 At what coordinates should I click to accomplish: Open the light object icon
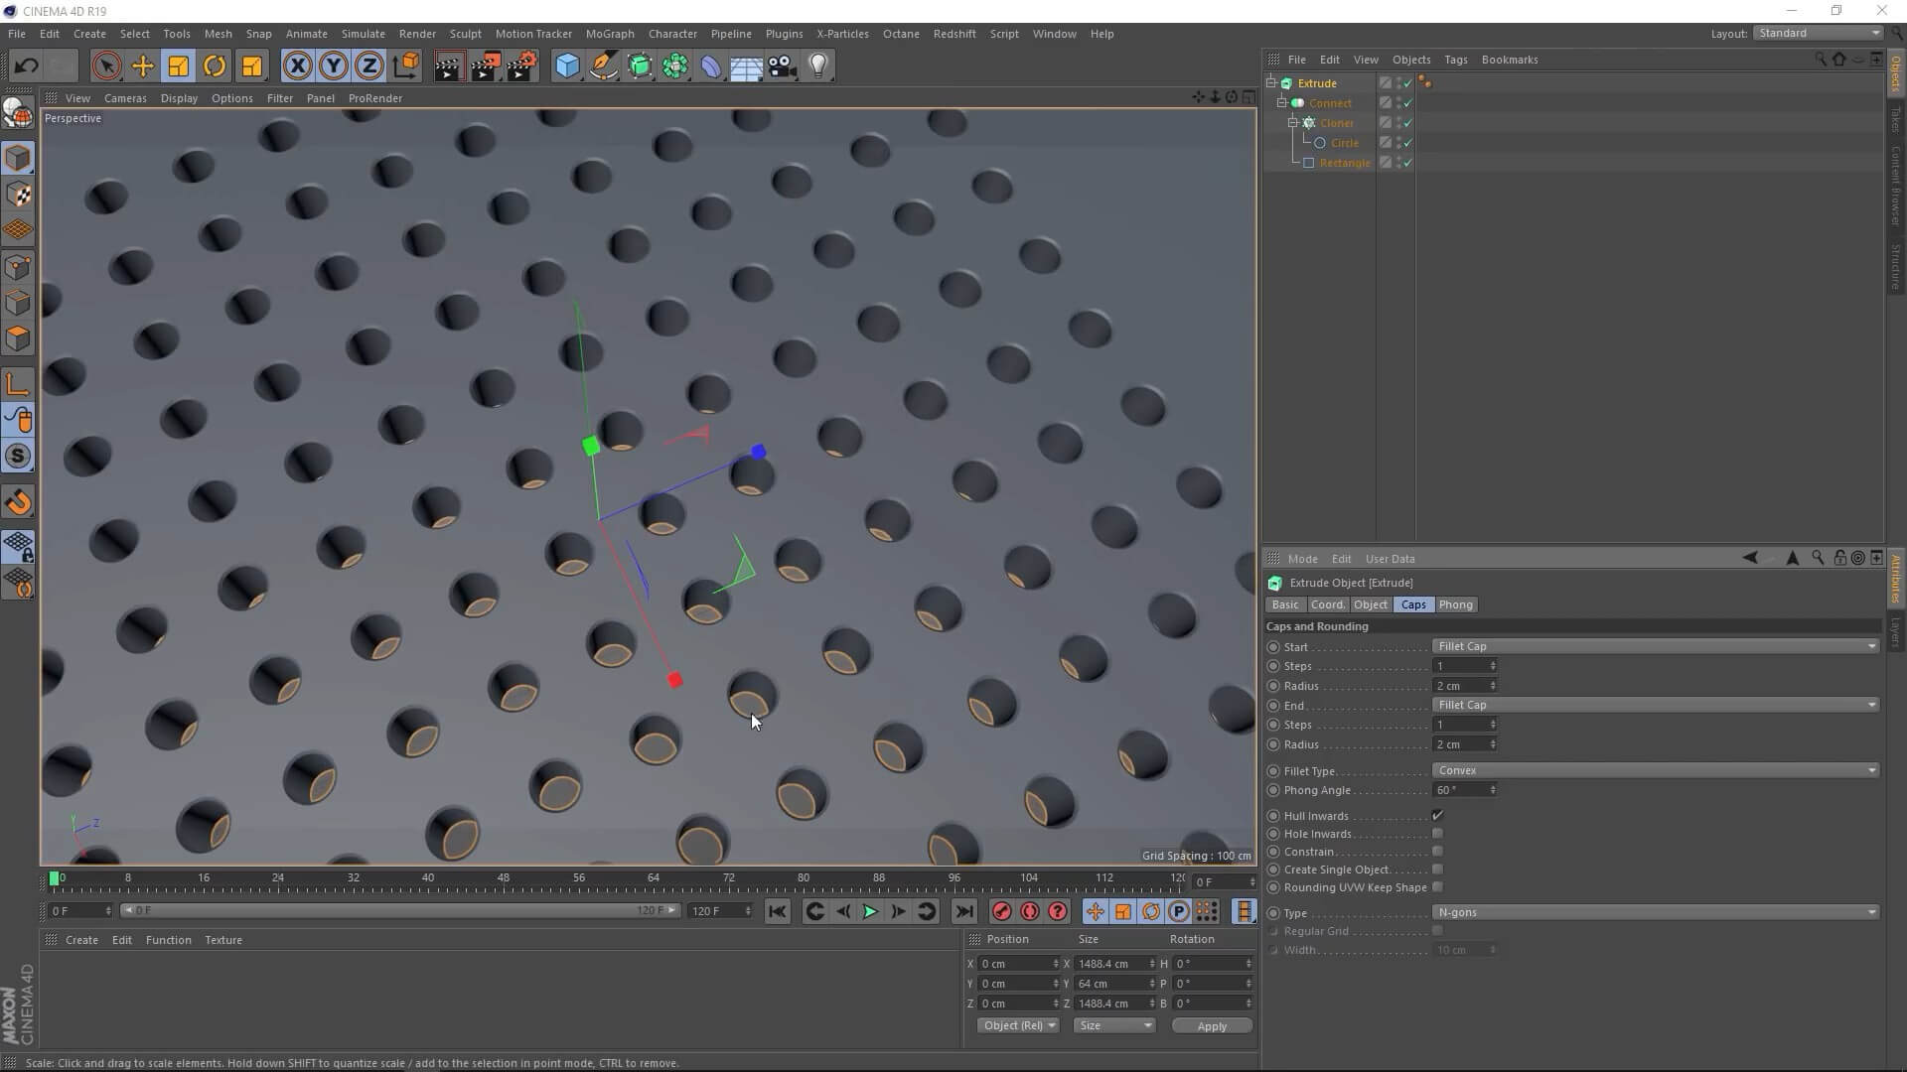[818, 67]
